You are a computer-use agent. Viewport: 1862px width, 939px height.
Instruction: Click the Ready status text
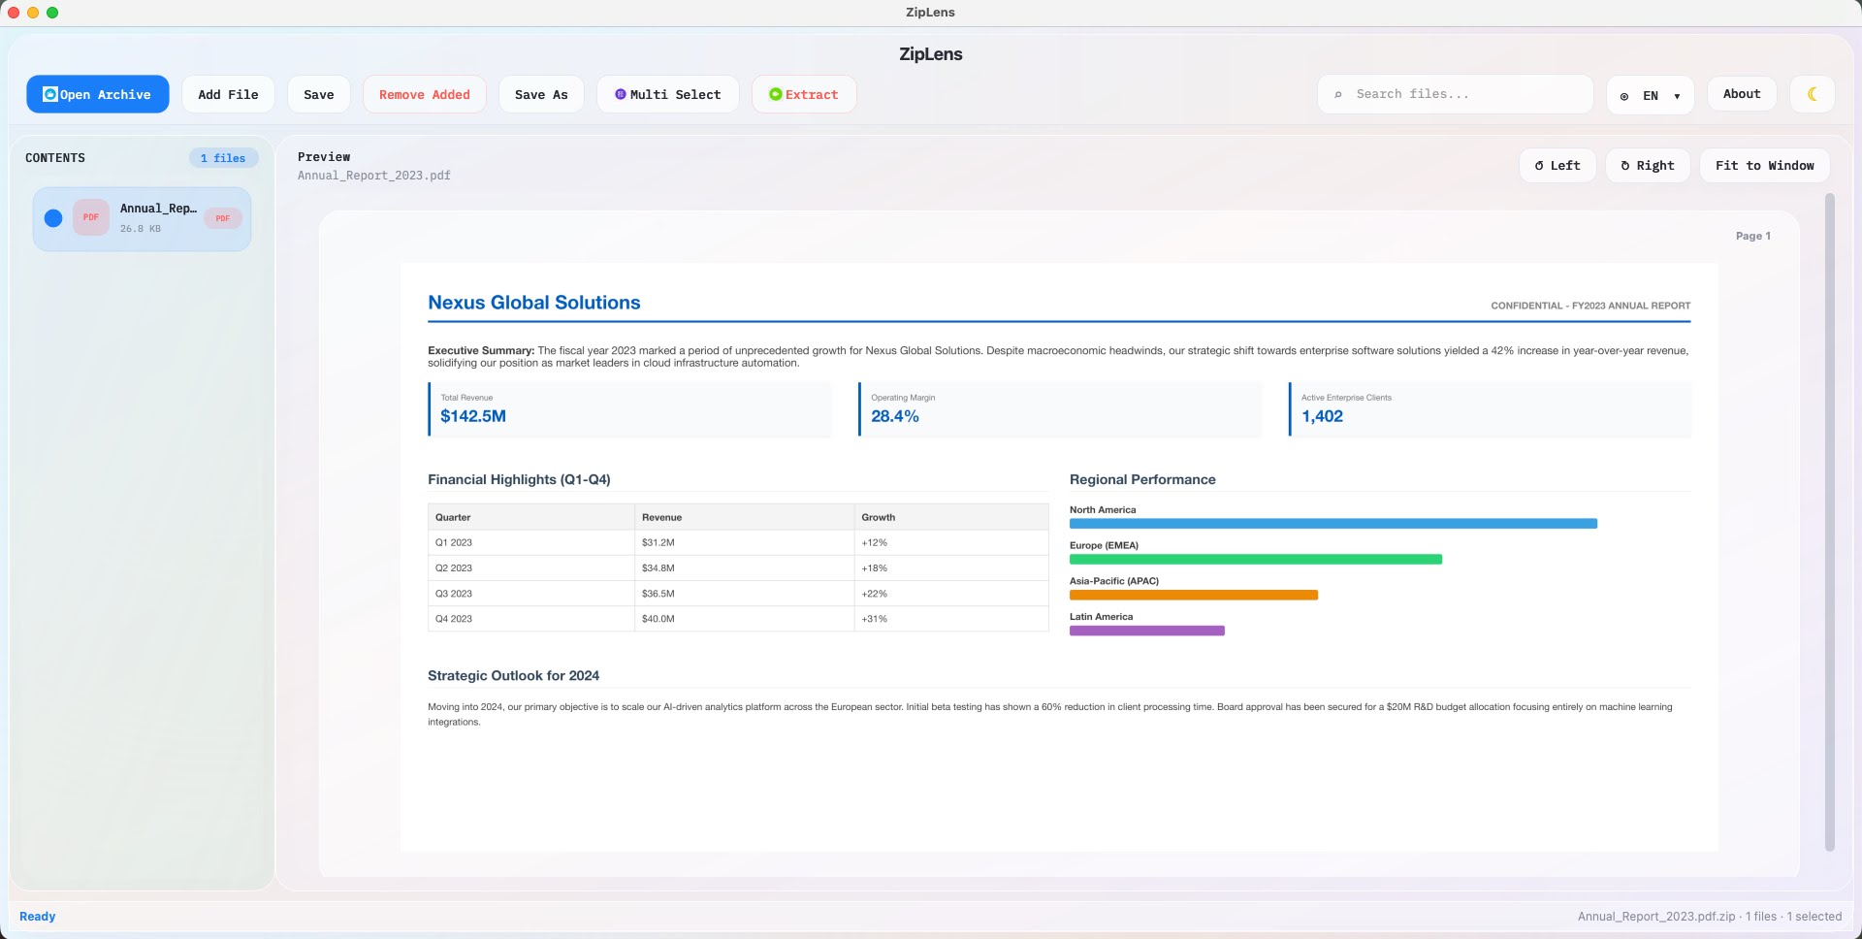pyautogui.click(x=37, y=917)
